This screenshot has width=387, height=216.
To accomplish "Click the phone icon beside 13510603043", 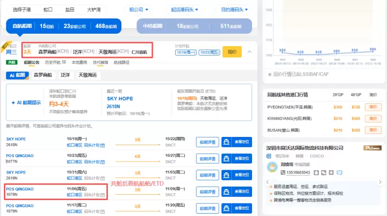I will (283, 173).
